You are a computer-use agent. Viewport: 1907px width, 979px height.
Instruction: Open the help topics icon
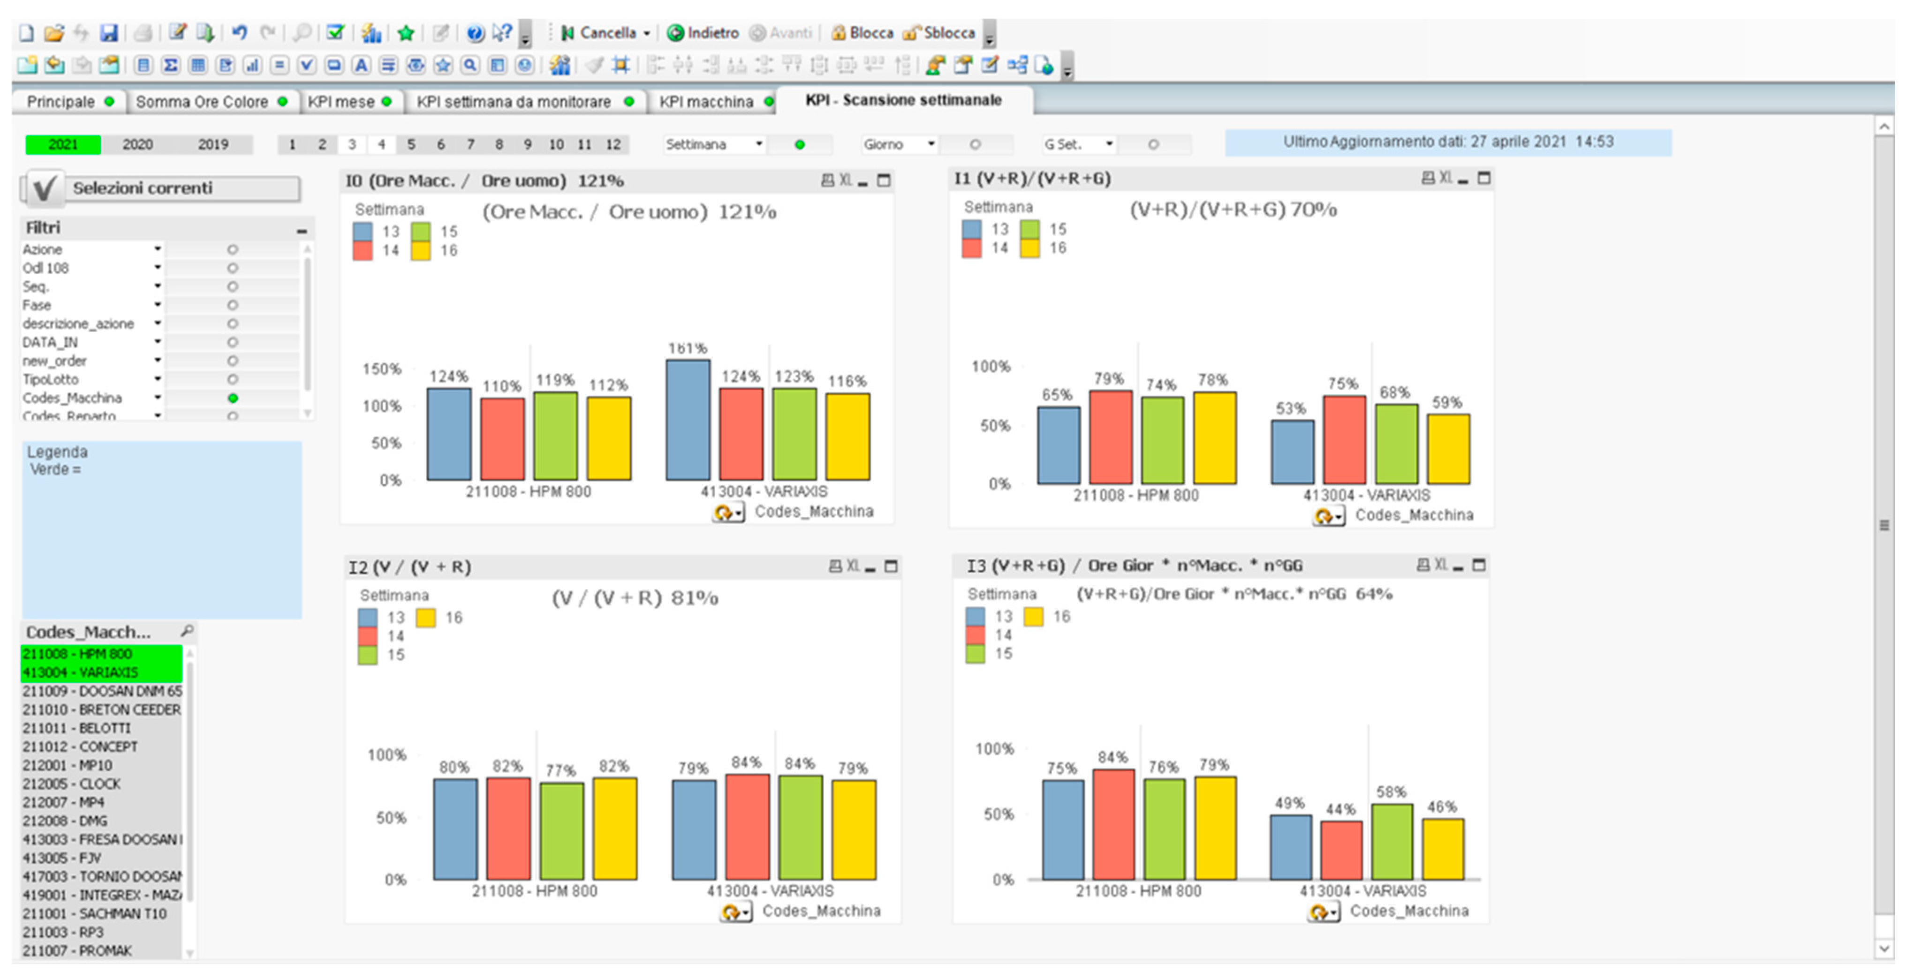(x=475, y=32)
